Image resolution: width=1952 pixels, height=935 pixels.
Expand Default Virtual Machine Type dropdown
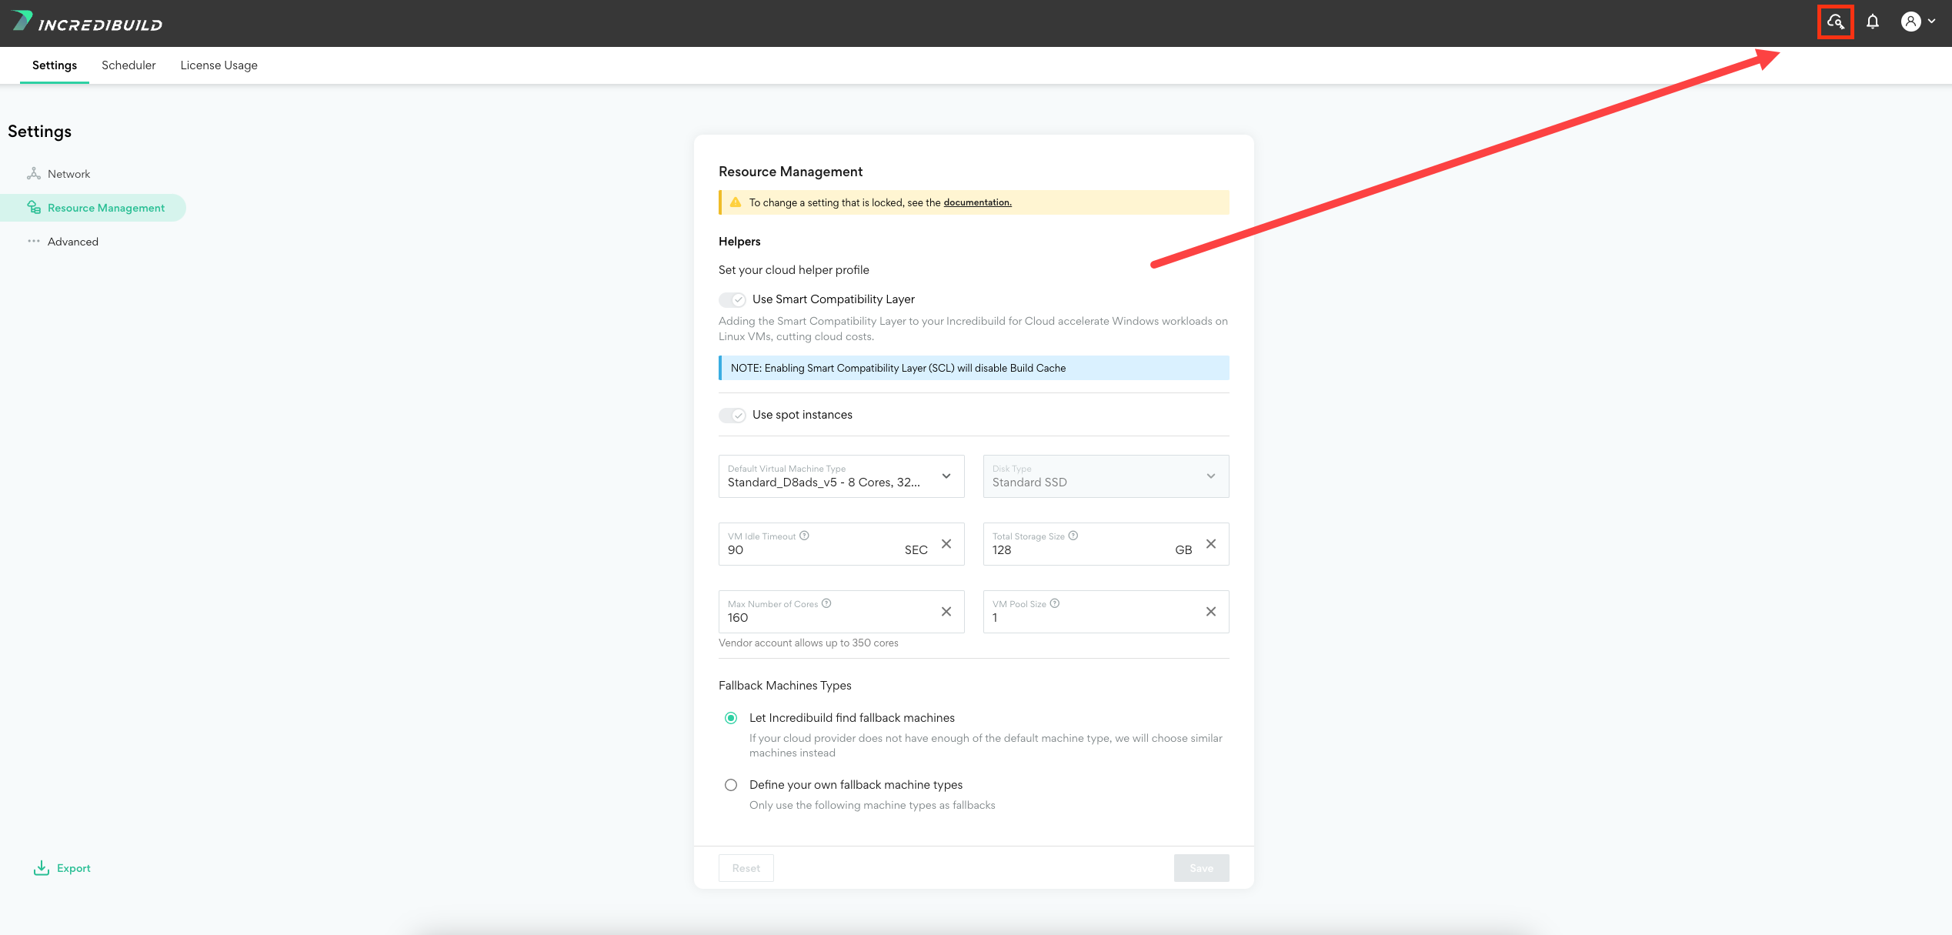[841, 476]
